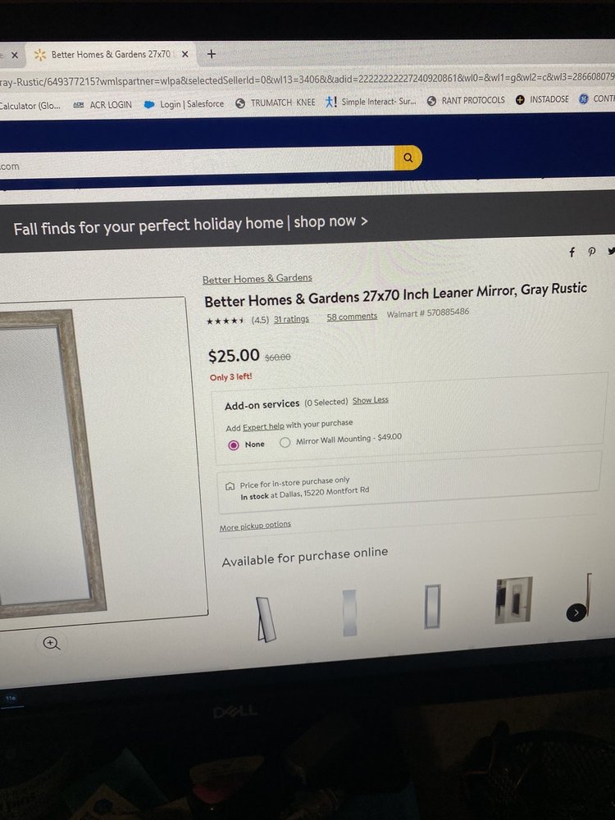Open the 31 ratings link
This screenshot has width=615, height=820.
(x=291, y=319)
